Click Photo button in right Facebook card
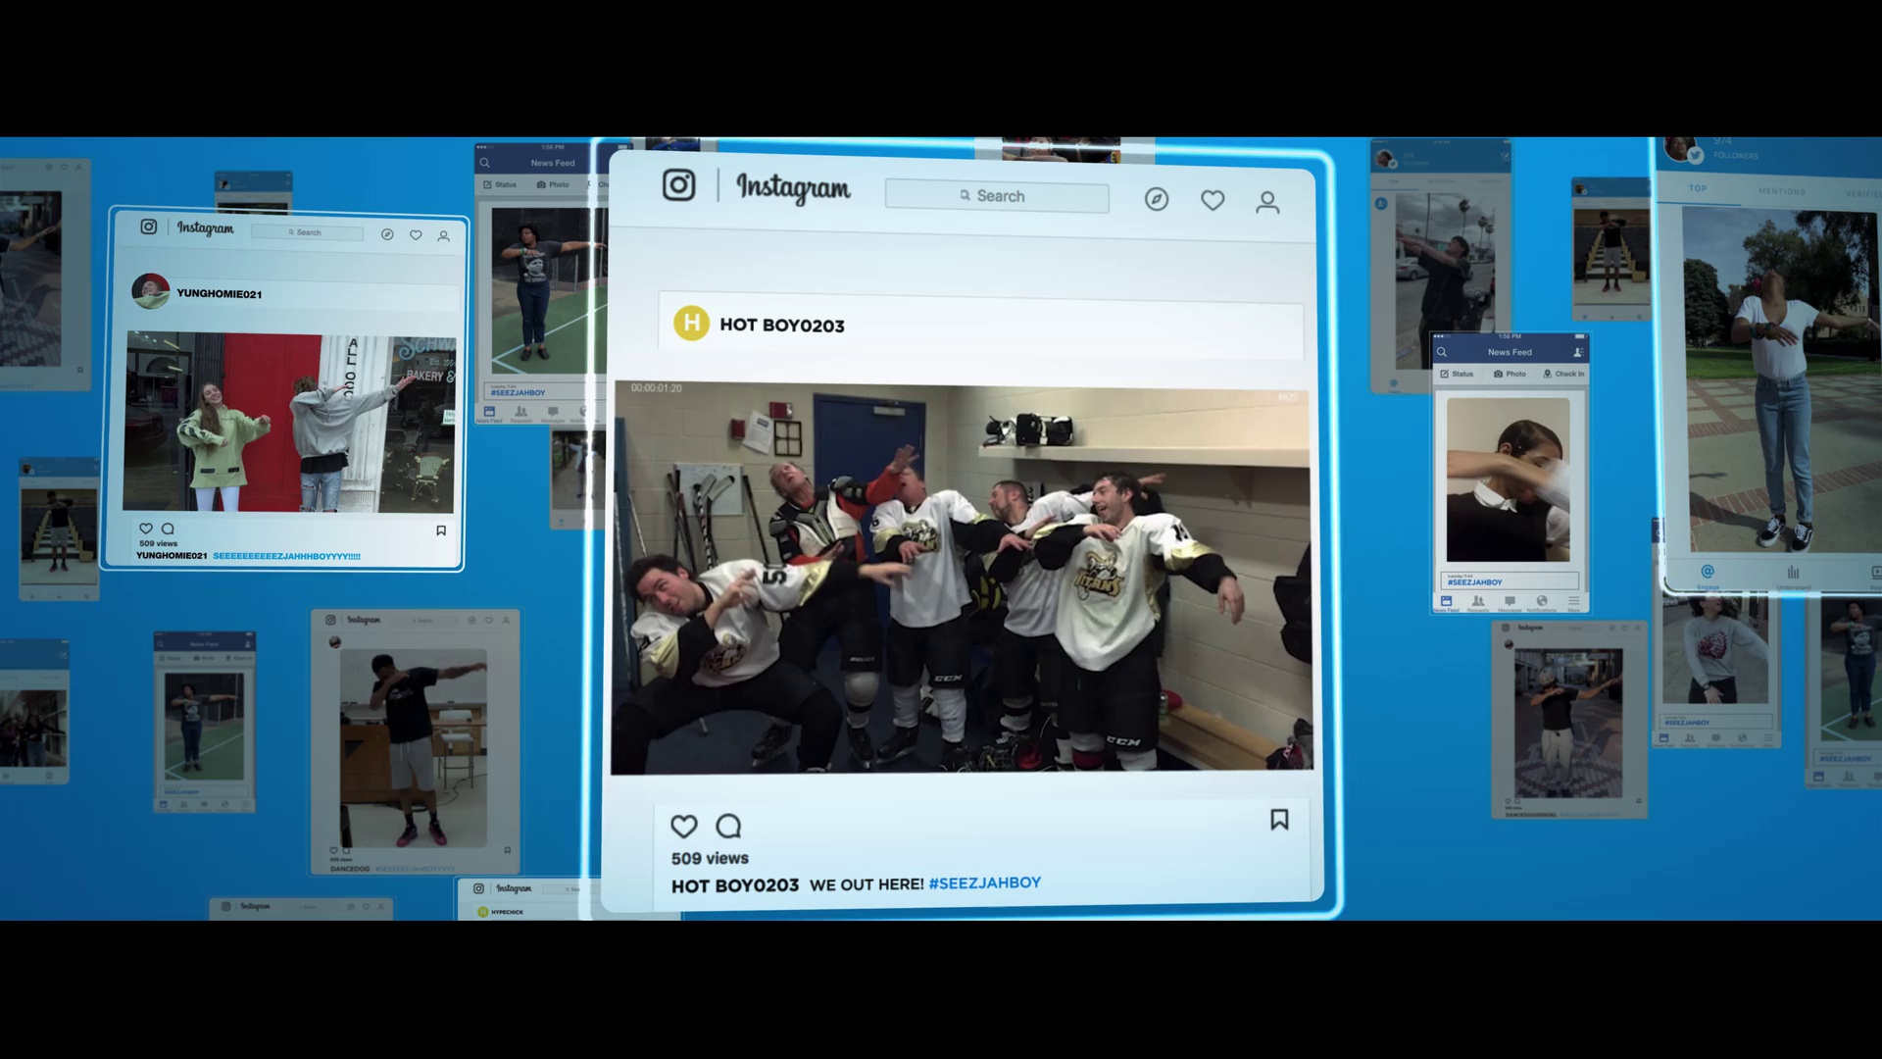 1511,374
